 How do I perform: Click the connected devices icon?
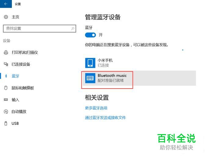[6, 64]
